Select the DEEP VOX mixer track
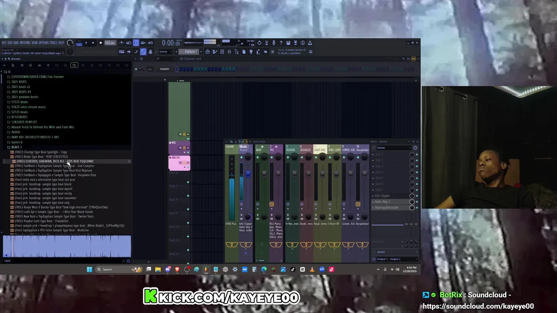This screenshot has height=313, width=557. [320, 150]
